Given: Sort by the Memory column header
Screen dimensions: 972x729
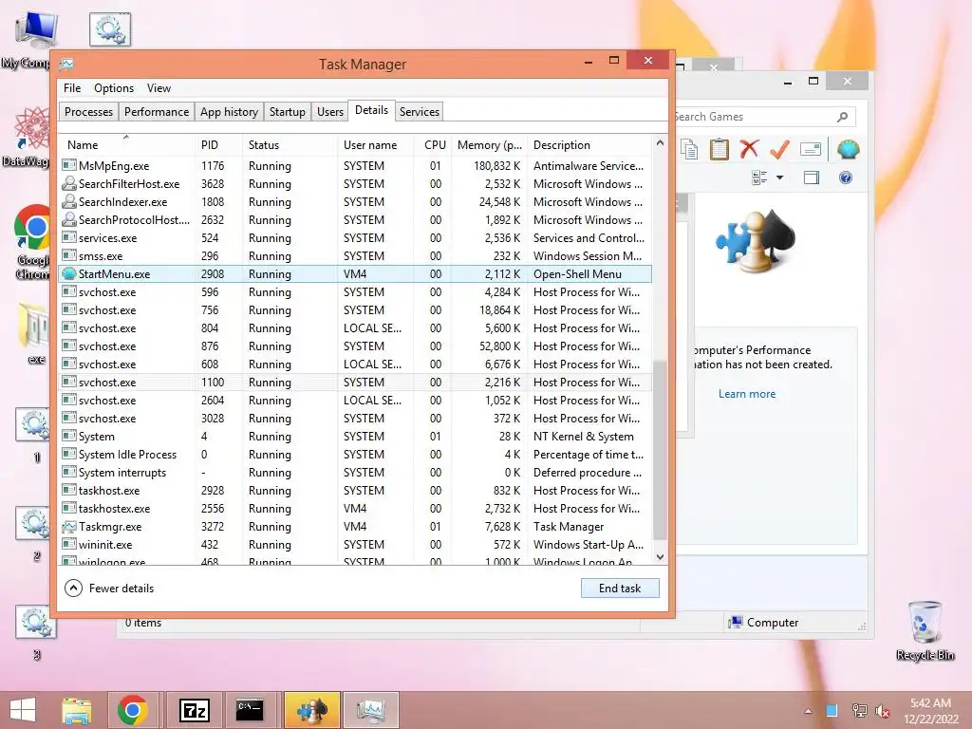Looking at the screenshot, I should tap(489, 145).
